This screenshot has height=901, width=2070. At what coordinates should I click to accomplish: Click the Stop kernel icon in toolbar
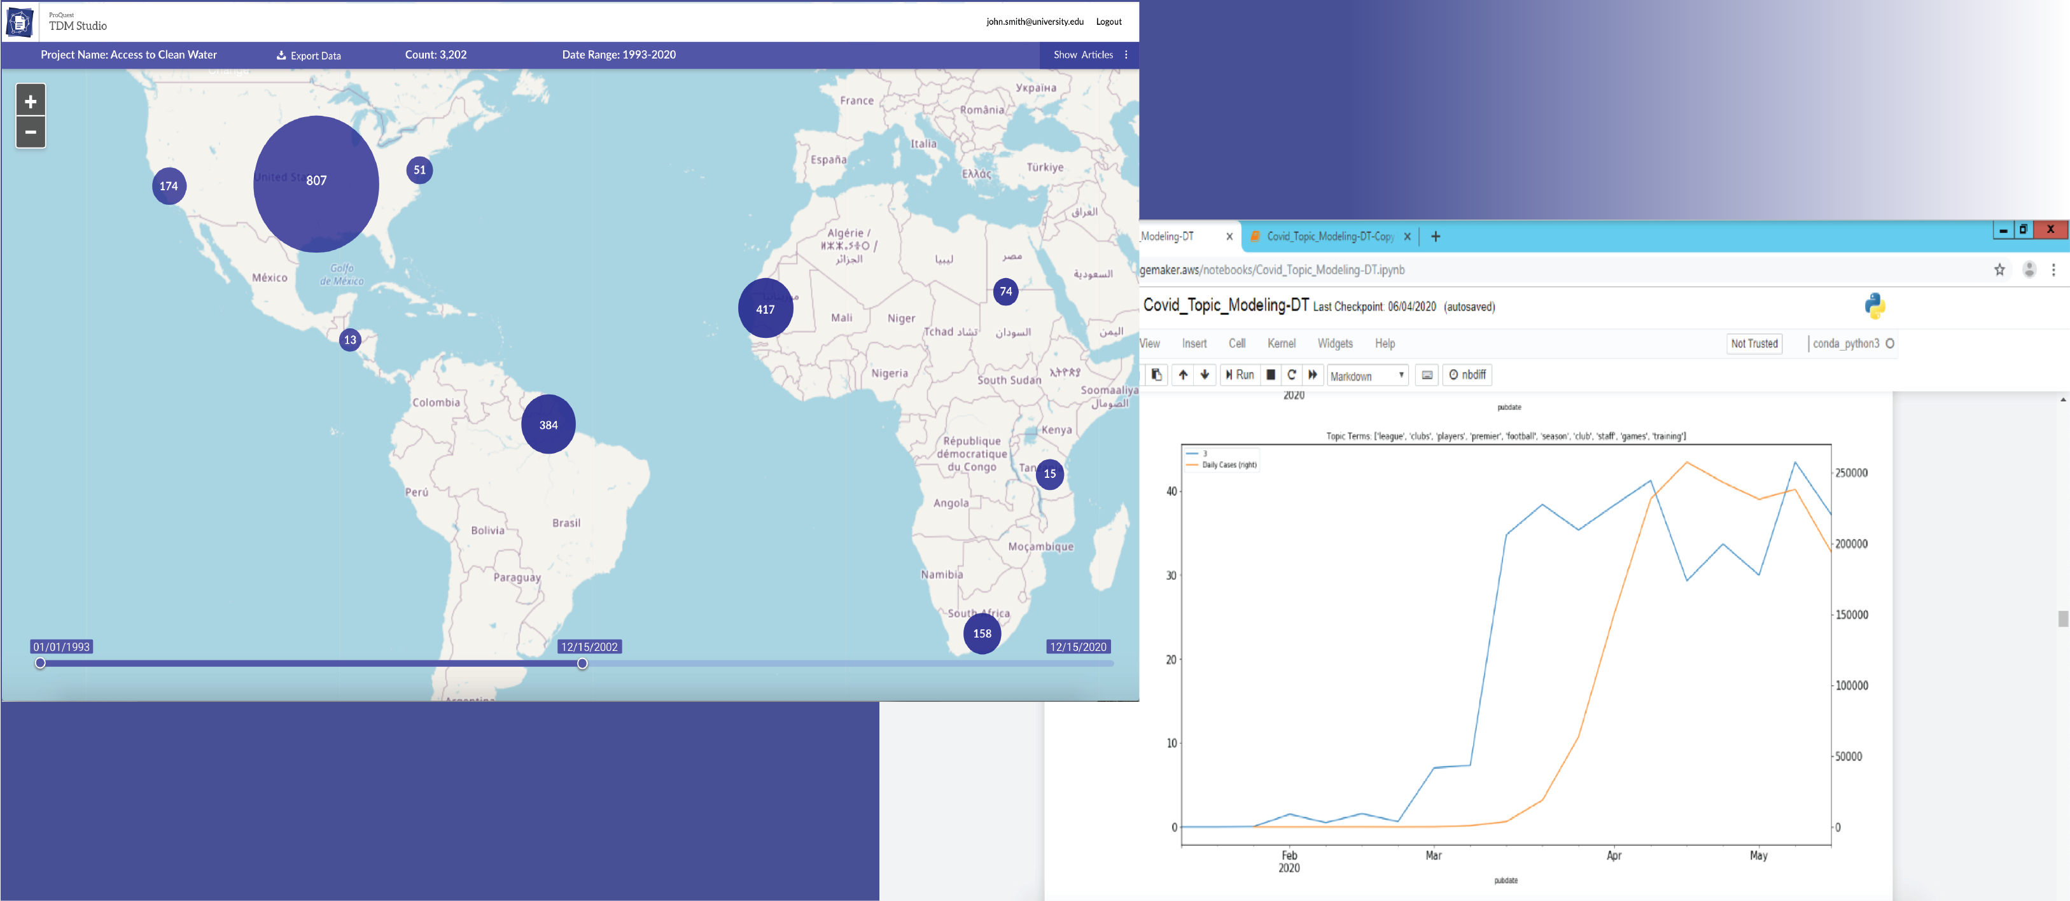[x=1268, y=375]
